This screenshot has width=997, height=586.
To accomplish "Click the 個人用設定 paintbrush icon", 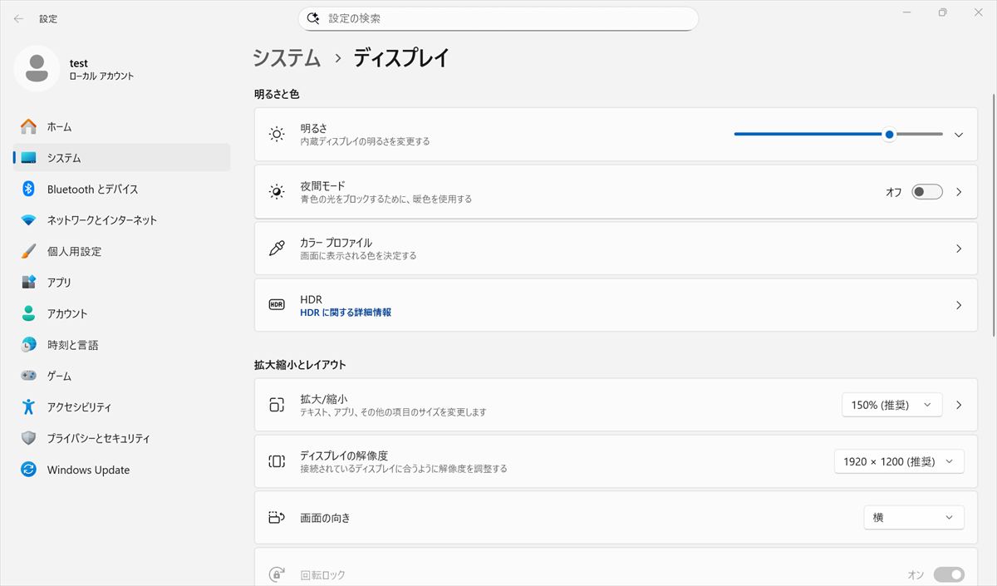I will (x=28, y=251).
